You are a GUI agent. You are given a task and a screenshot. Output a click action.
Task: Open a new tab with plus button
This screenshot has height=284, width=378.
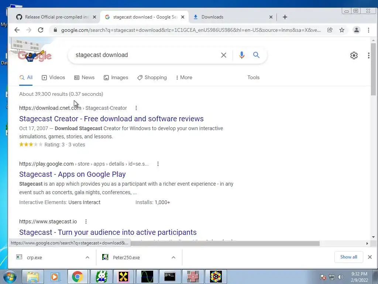pyautogui.click(x=285, y=17)
